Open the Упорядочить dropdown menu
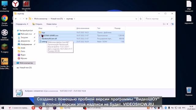This screenshot has width=196, height=110. 22,24
